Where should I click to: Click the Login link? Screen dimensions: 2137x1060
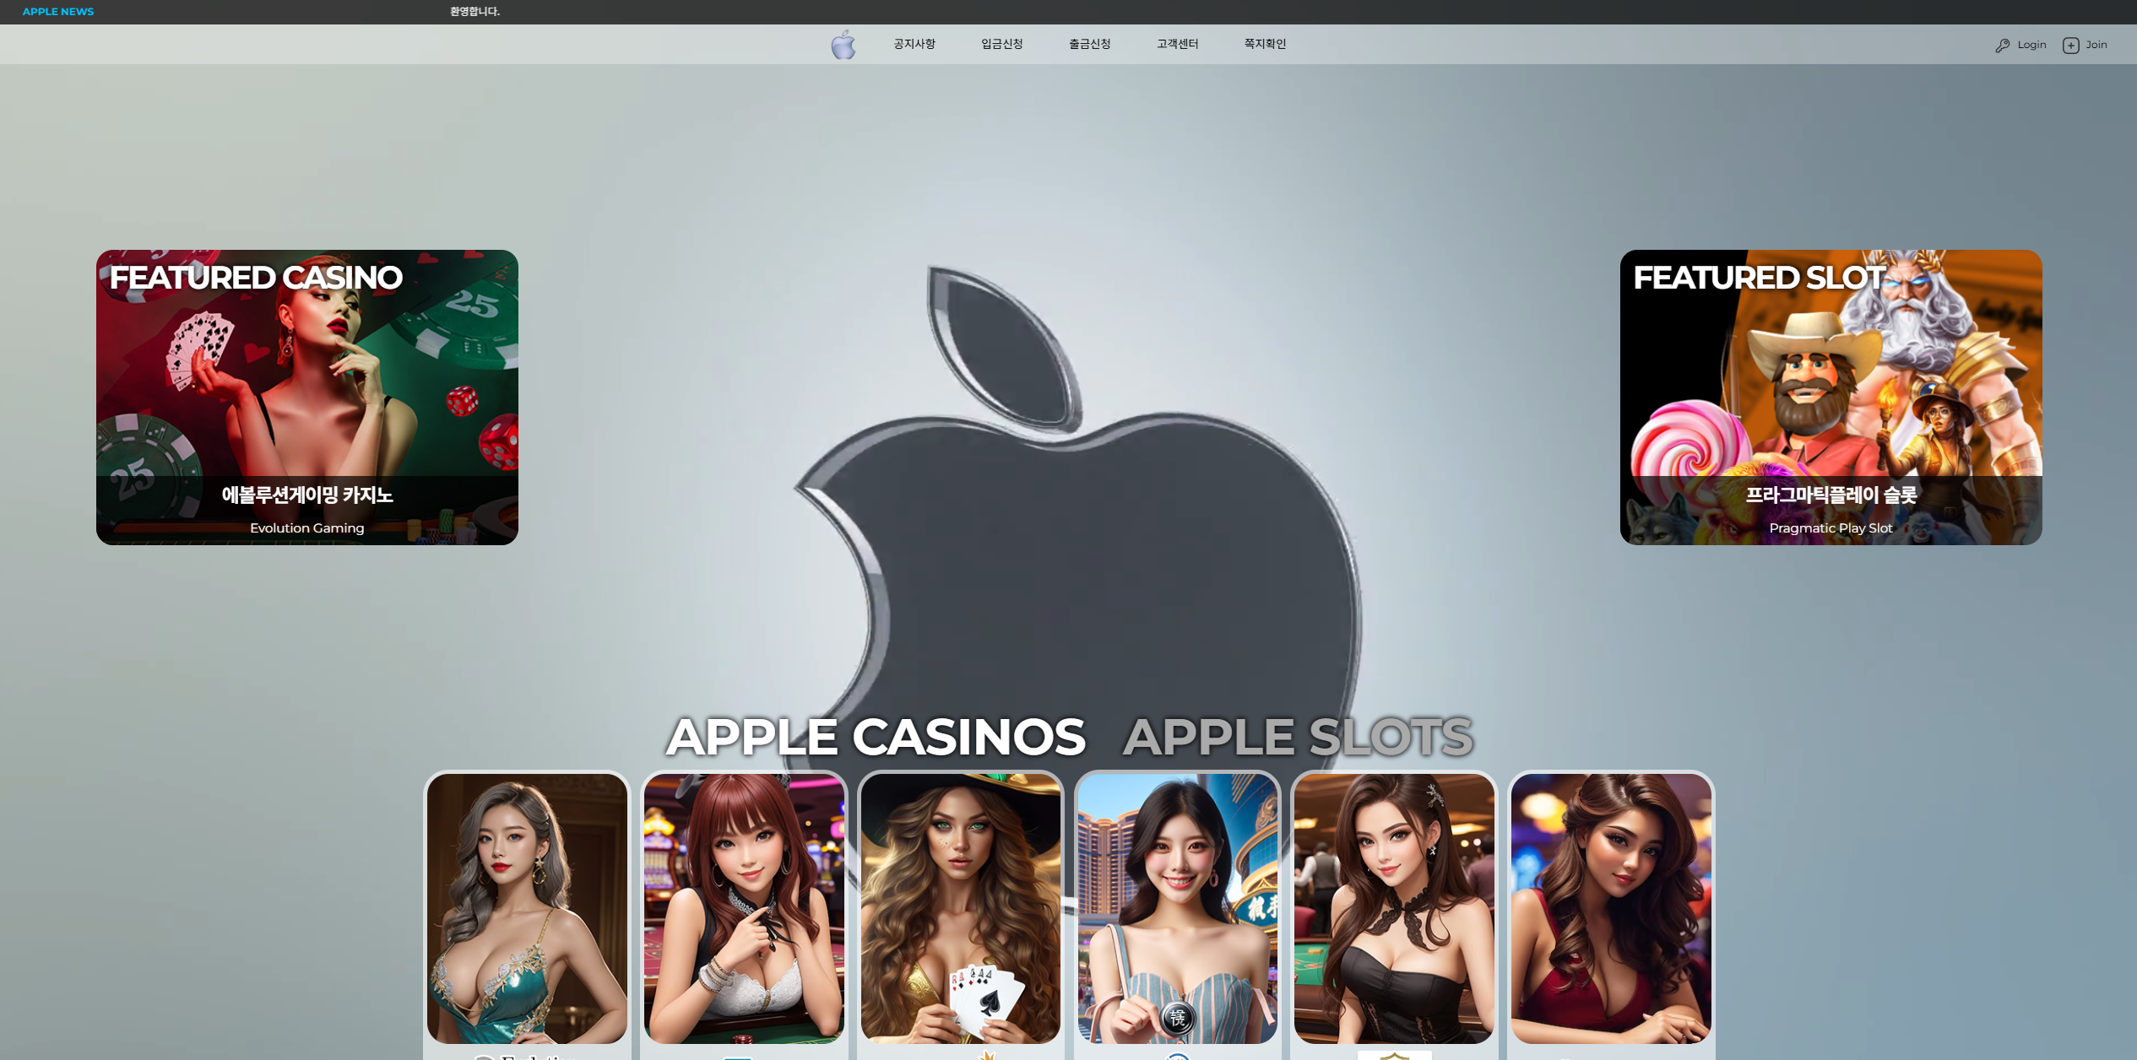pyautogui.click(x=2031, y=45)
